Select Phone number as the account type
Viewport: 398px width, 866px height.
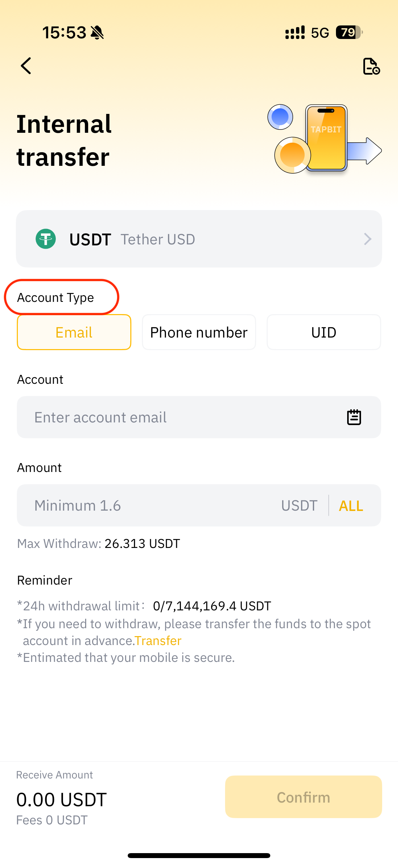point(198,332)
